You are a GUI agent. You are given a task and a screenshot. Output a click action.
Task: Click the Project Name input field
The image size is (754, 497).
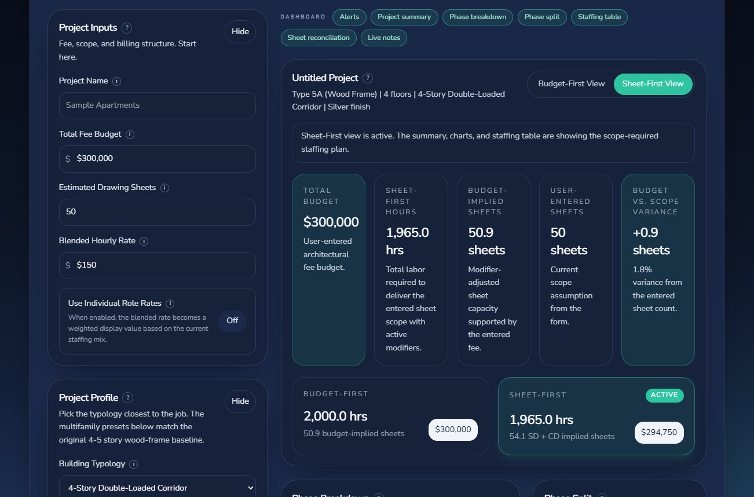point(158,105)
